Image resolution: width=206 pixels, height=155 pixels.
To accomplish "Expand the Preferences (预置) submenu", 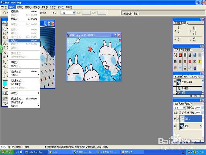I will [x=24, y=106].
